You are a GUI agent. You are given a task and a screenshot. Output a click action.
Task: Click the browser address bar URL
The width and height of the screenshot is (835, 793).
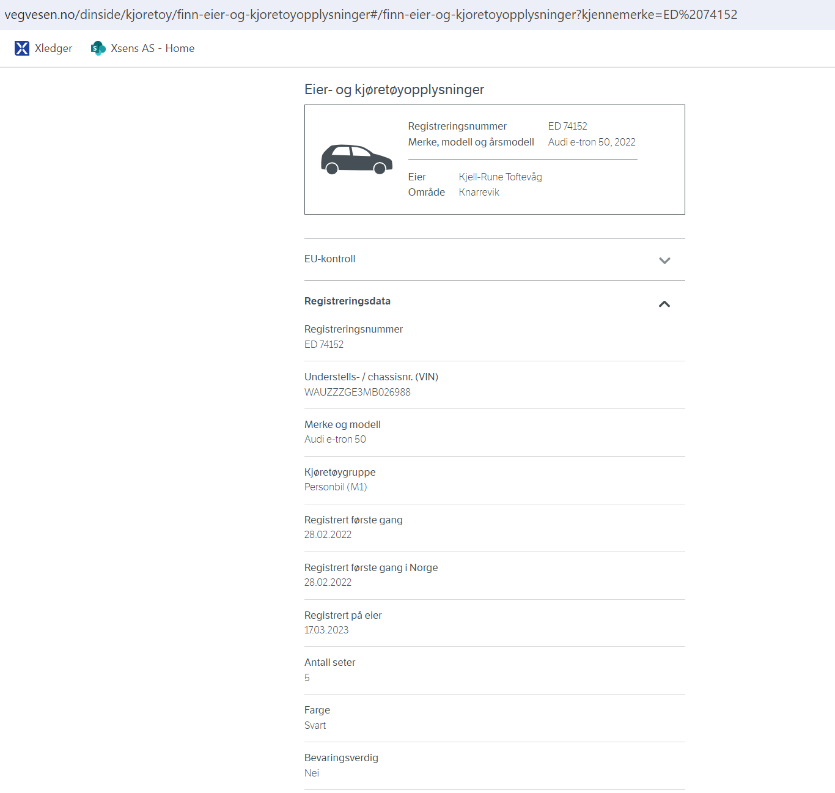click(x=371, y=15)
